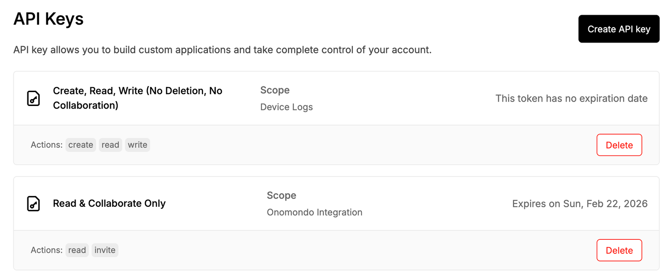The width and height of the screenshot is (668, 278).
Task: Delete the Device Logs scoped API key
Action: [619, 145]
